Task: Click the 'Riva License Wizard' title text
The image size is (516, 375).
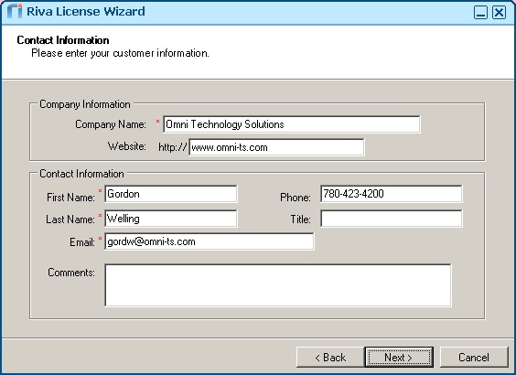Action: tap(86, 12)
